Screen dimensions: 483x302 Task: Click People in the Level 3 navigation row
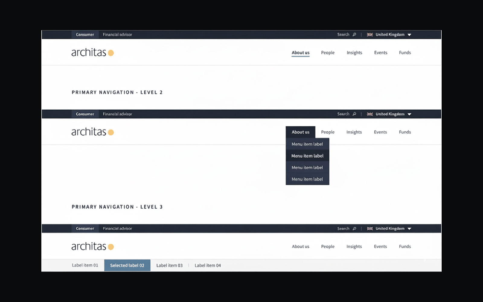pyautogui.click(x=328, y=246)
